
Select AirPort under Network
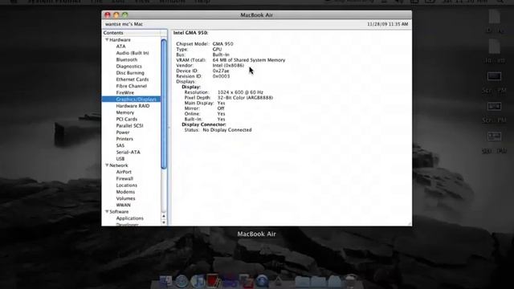[x=124, y=172]
